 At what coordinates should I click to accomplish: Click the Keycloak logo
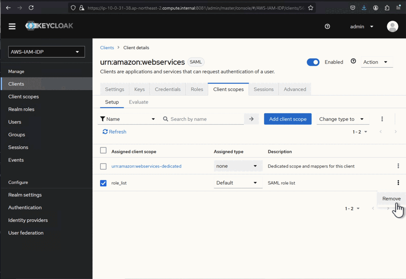[x=49, y=26]
